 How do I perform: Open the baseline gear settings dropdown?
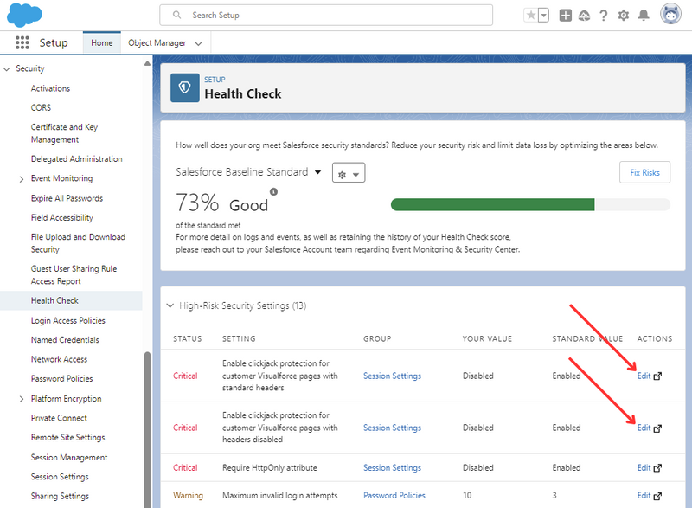[x=349, y=172]
